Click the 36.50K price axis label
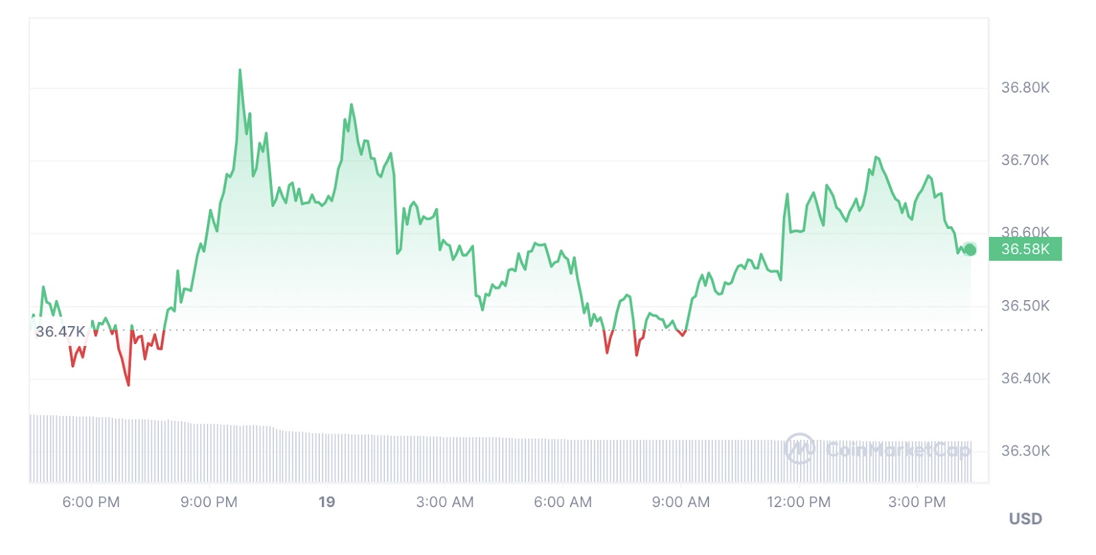This screenshot has height=555, width=1096. (x=1025, y=306)
